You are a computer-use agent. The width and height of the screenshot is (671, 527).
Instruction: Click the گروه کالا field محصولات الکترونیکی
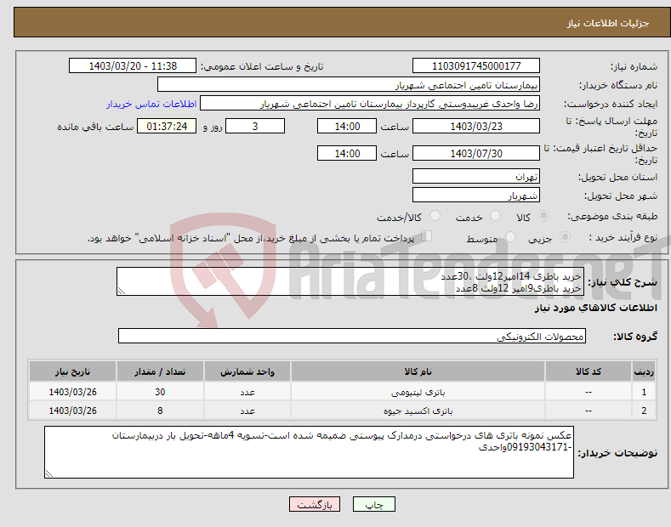point(352,337)
